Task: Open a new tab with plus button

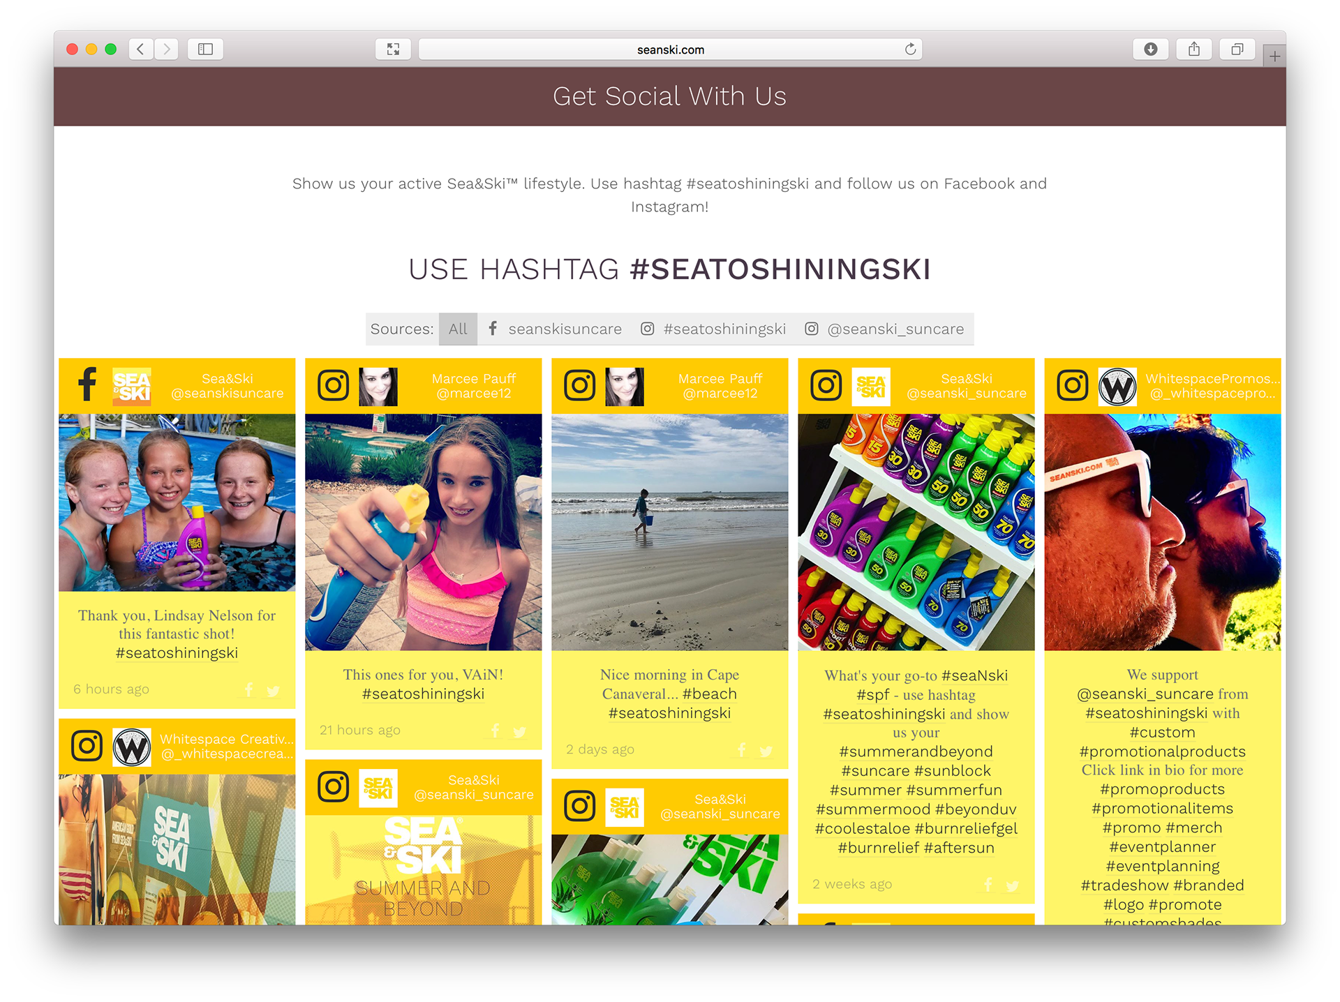Action: (x=1274, y=57)
